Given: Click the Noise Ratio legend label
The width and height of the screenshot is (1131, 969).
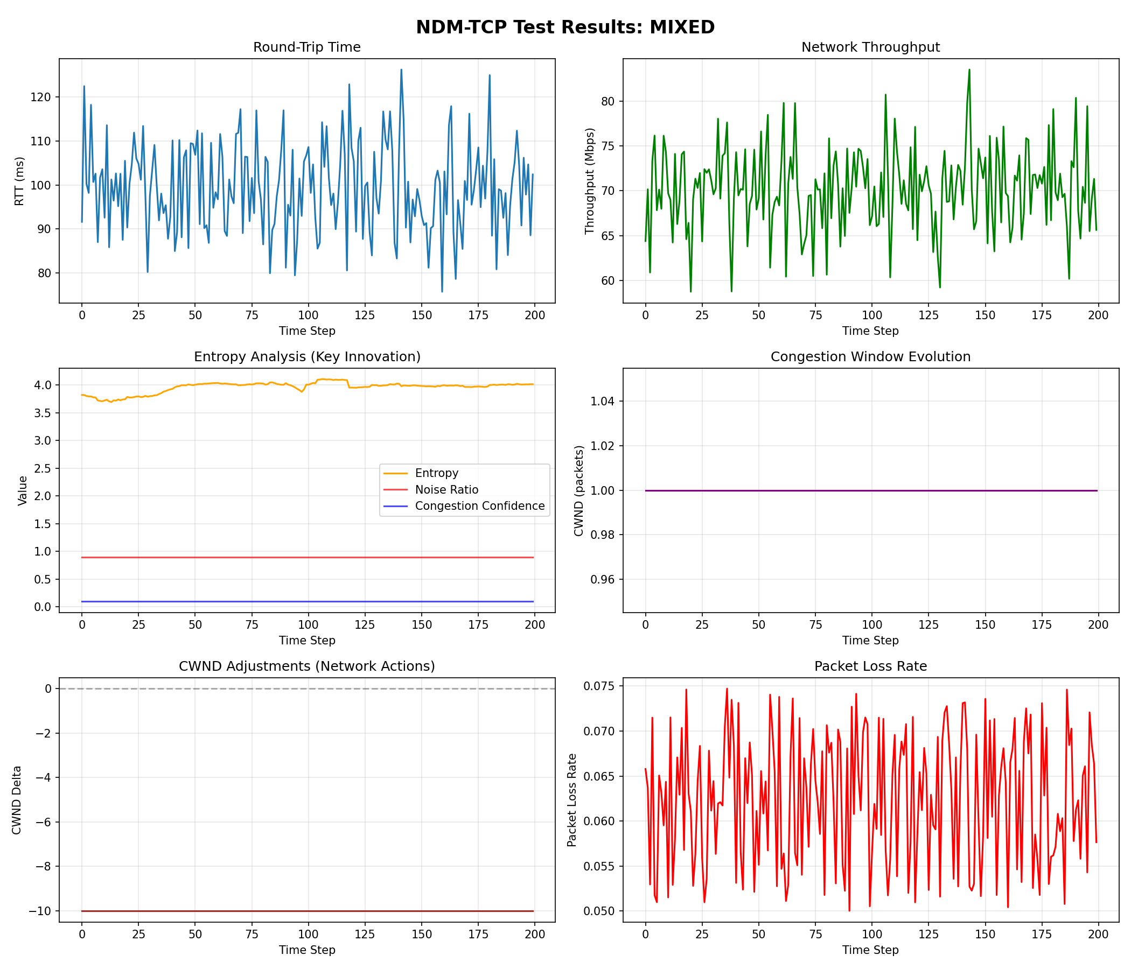Looking at the screenshot, I should pyautogui.click(x=446, y=490).
